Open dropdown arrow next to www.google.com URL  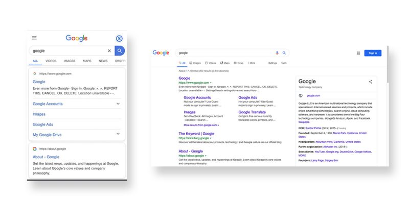211,83
